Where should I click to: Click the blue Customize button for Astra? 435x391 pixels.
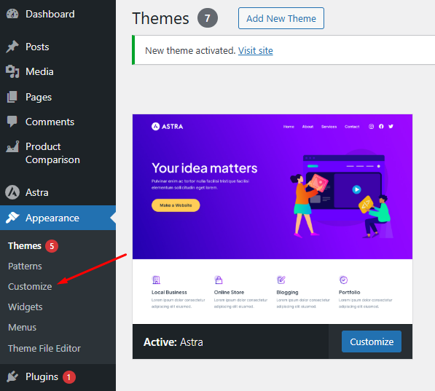tap(372, 341)
